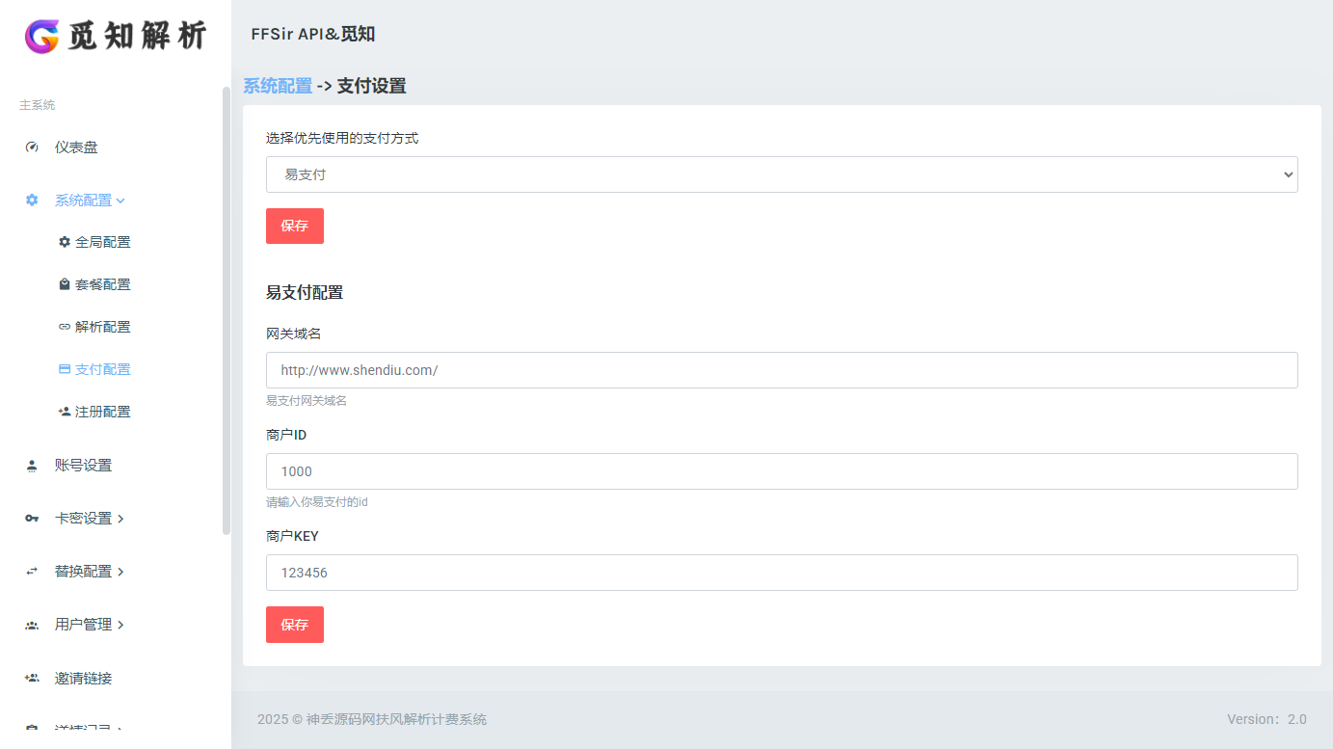Image resolution: width=1333 pixels, height=749 pixels.
Task: Expand the 替换配置 submenu
Action: 90,572
